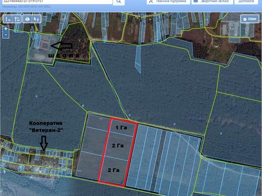This screenshot has width=262, height=196.
Task: Zoom in with the plus button
Action: pos(6,29)
